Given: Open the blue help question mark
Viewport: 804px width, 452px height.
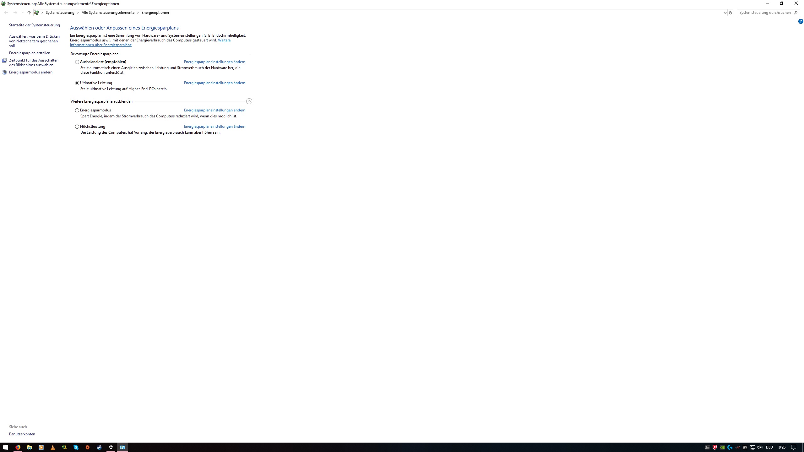Looking at the screenshot, I should click(801, 21).
